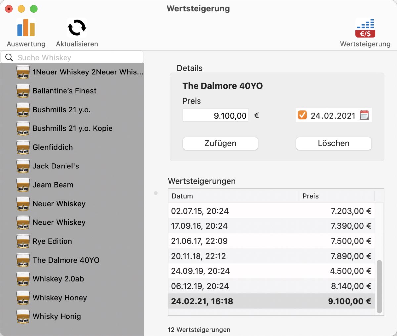397x336 pixels.
Task: Open the Wertsteigerung toolbar icon
Action: pyautogui.click(x=365, y=28)
